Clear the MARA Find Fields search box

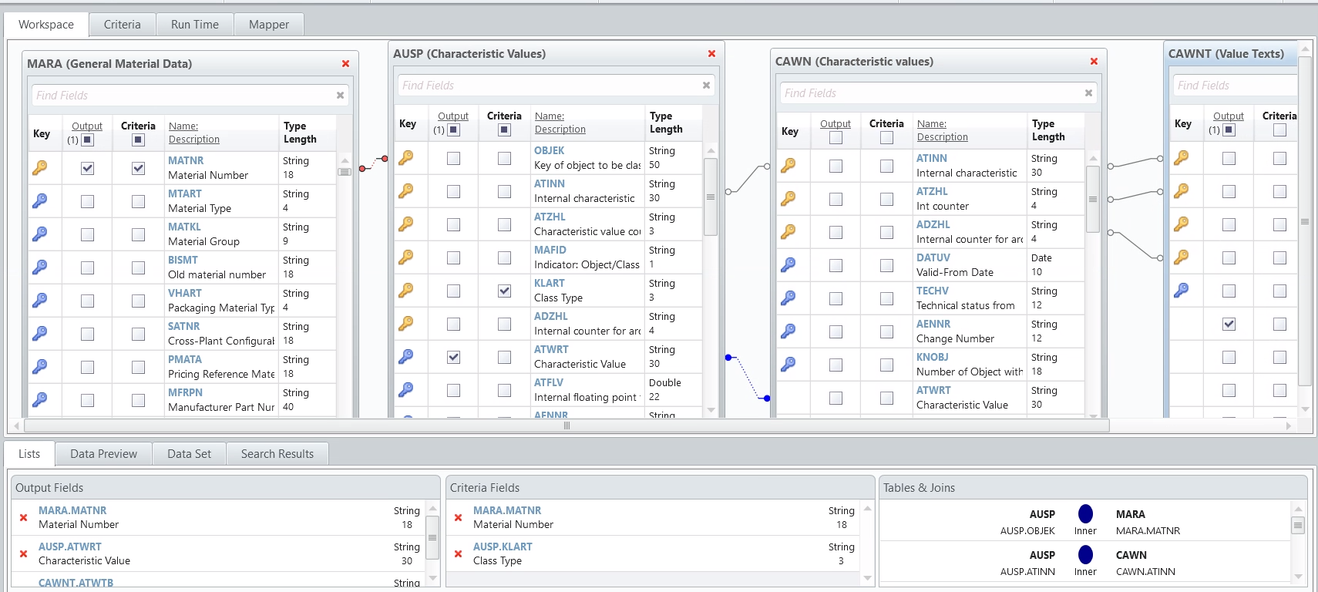point(340,96)
